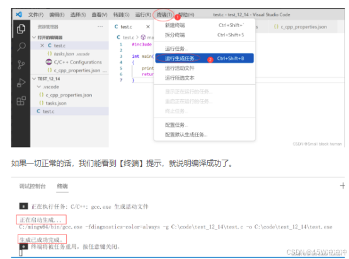Screen dimensions: 349x259
Task: Open the Search view in activity bar
Action: tap(21, 47)
